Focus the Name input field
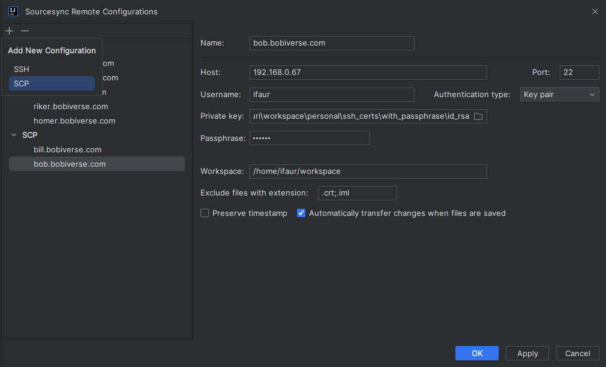This screenshot has height=367, width=606. click(x=332, y=43)
